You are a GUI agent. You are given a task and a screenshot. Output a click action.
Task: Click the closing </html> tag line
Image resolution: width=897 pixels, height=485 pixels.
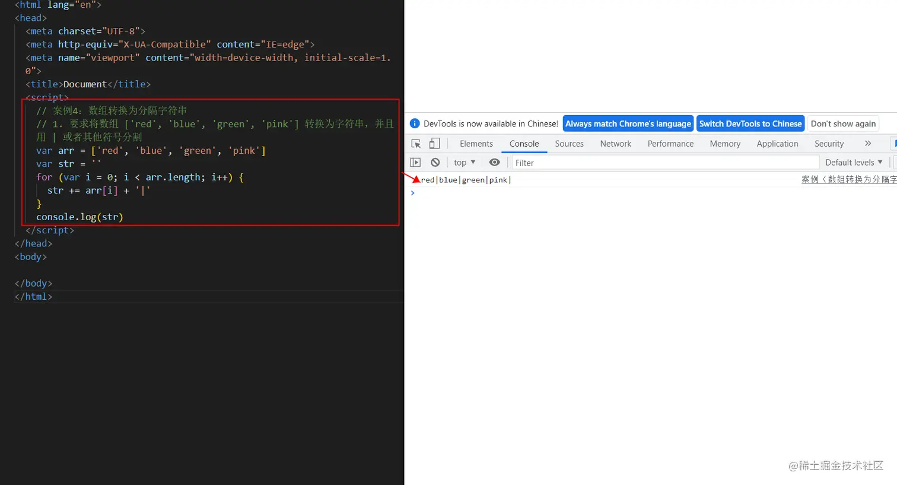click(x=33, y=296)
